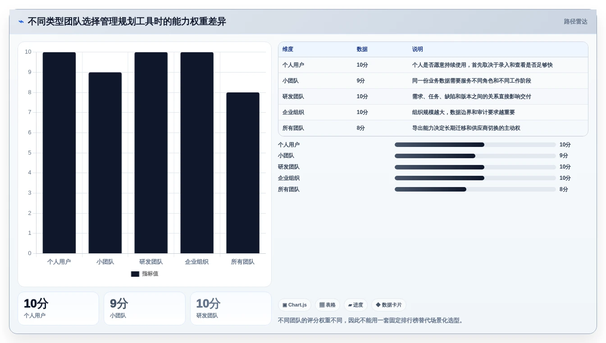This screenshot has width=606, height=343.
Task: Open the 10分 研发团队 data card
Action: (x=231, y=308)
